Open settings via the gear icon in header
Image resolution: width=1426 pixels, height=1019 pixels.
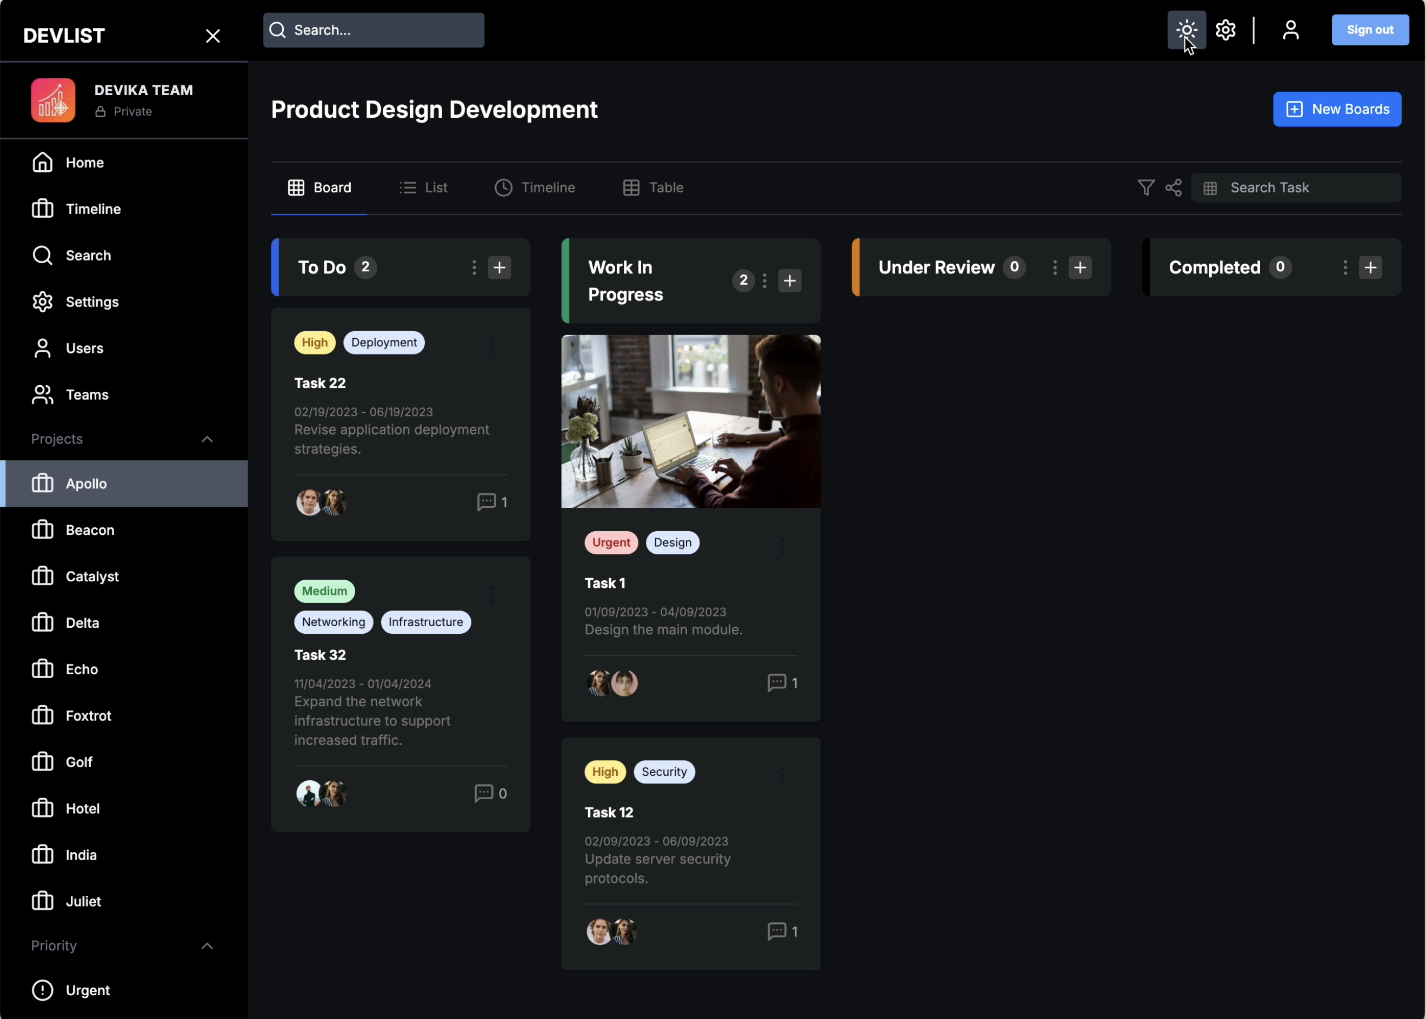1224,30
